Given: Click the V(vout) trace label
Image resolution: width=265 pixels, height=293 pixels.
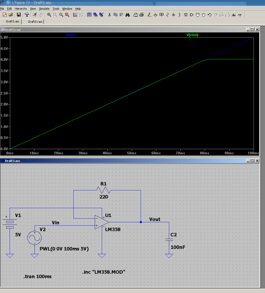Looking at the screenshot, I should [192, 35].
